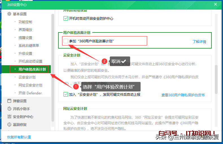Viewport: 223px width, 144px height.
Task: Close the 360设置中心 window
Action: [215, 4]
